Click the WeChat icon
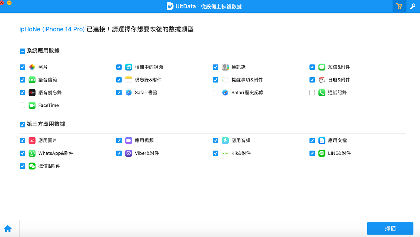This screenshot has width=420, height=237. (32, 166)
